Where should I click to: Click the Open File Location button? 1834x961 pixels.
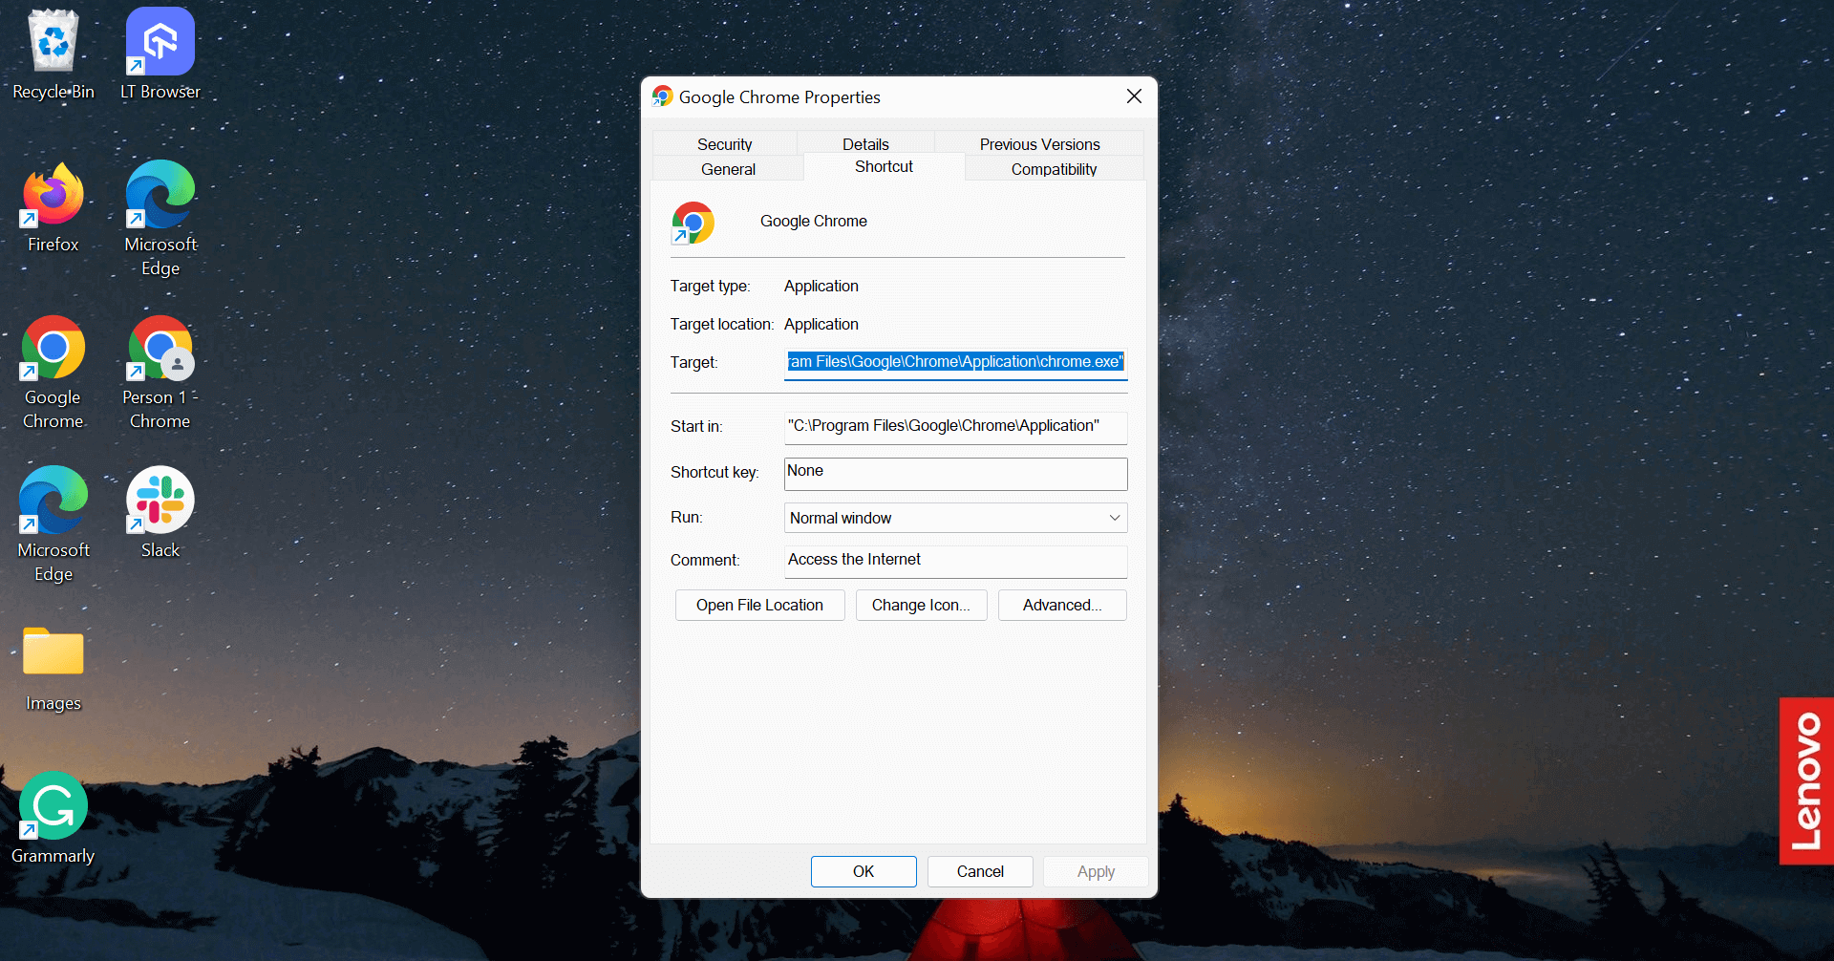tap(759, 605)
